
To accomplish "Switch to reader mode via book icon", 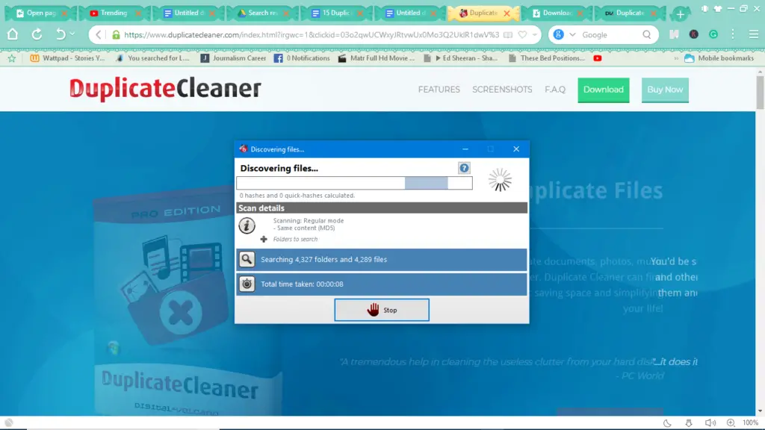I will pyautogui.click(x=508, y=34).
